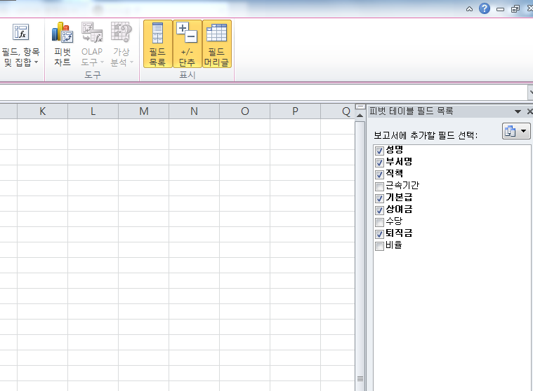The width and height of the screenshot is (533, 391).
Task: Toggle the 필드 목록 pane button
Action: pyautogui.click(x=157, y=44)
